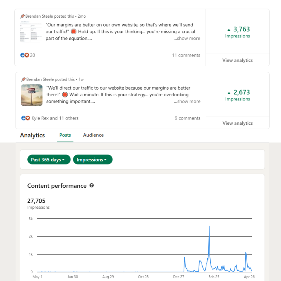Click the green up-arrow next to 2,673
Image resolution: width=281 pixels, height=281 pixels.
(x=229, y=93)
